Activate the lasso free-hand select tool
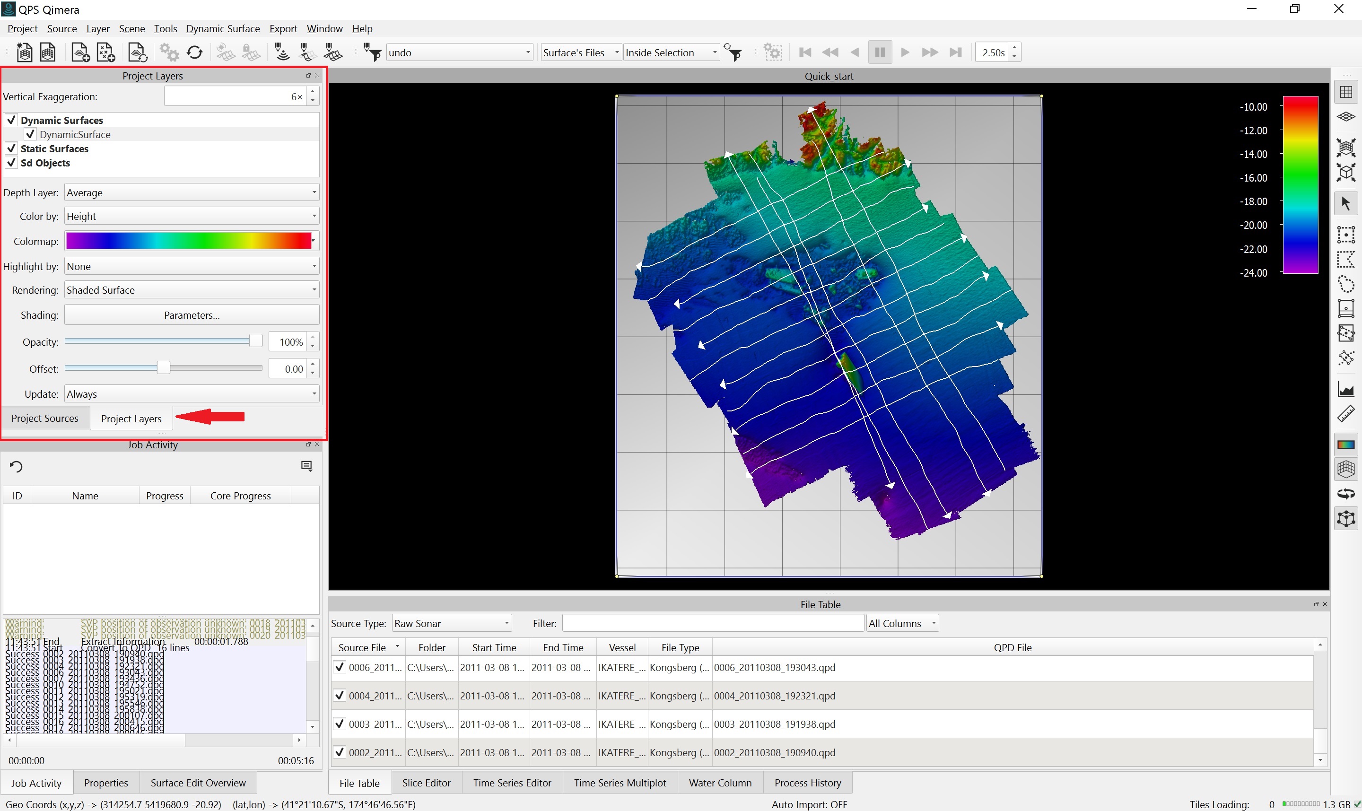The height and width of the screenshot is (811, 1362). (1345, 284)
